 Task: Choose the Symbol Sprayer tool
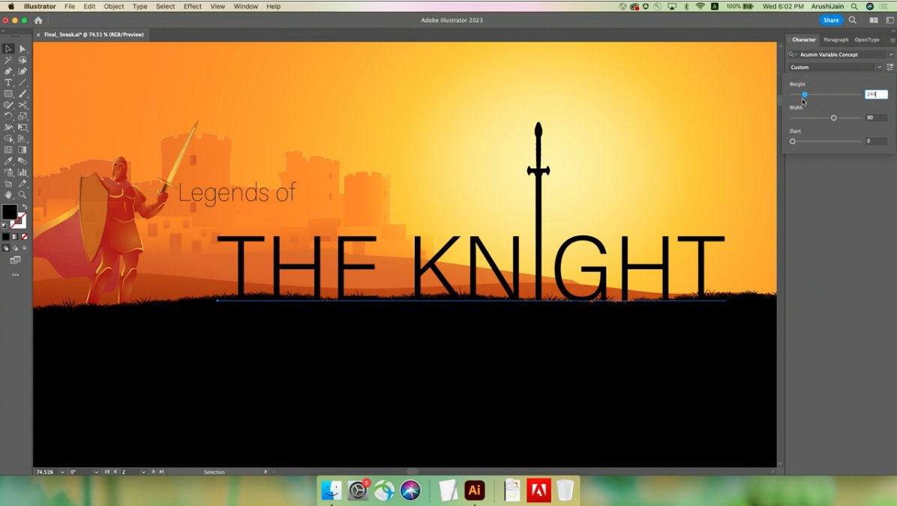click(x=8, y=172)
